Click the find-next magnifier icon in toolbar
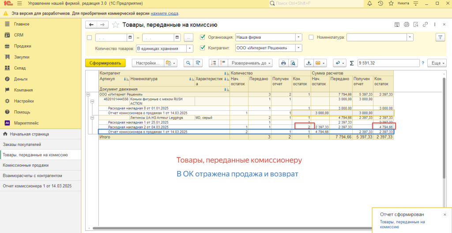 [x=197, y=63]
